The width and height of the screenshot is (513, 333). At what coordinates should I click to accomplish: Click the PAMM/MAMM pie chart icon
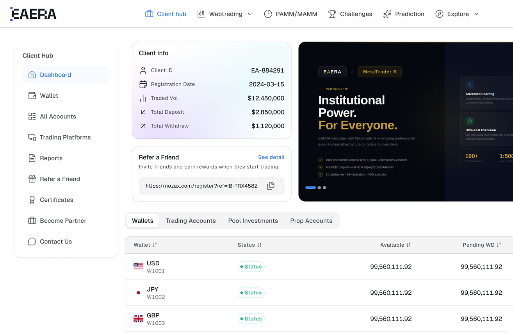[268, 14]
